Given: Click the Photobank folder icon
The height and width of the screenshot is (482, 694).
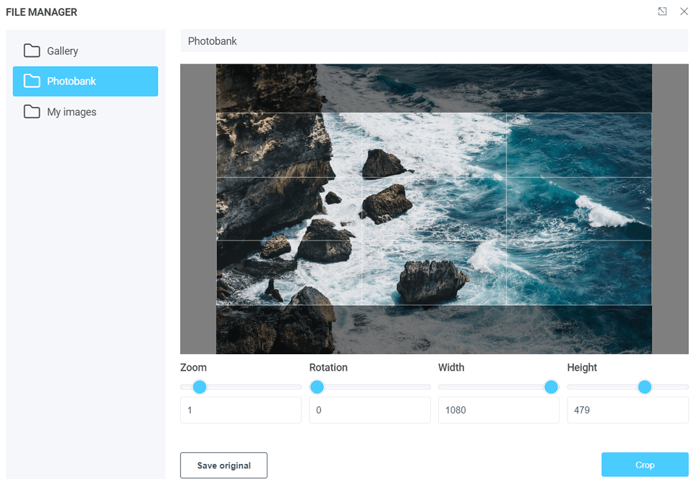Looking at the screenshot, I should coord(32,81).
